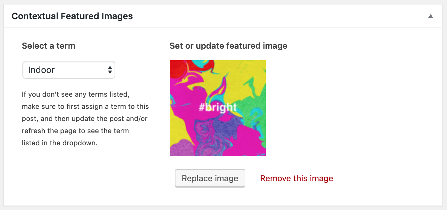447x210 pixels.
Task: Open the Indoor term dropdown
Action: (x=69, y=70)
